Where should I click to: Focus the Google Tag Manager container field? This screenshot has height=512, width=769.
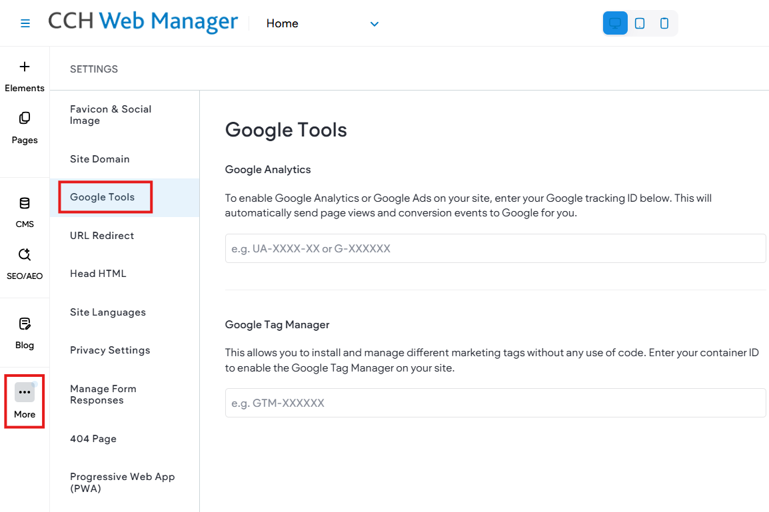495,403
